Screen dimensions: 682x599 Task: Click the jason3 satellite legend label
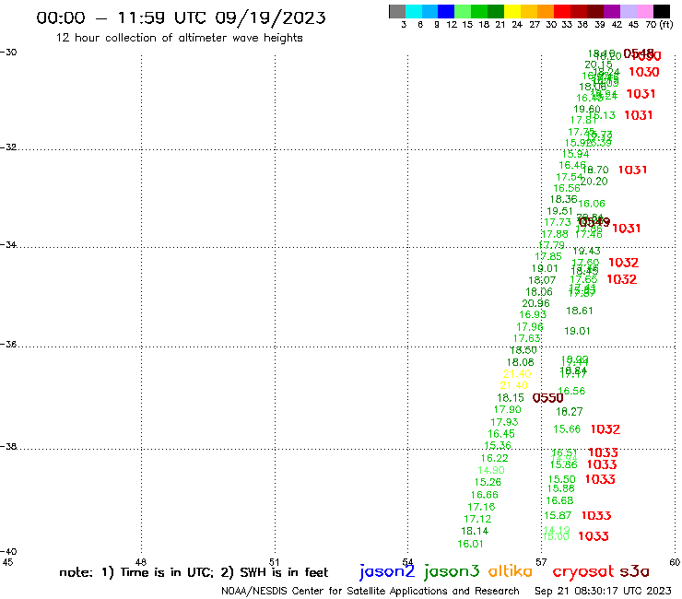click(452, 571)
